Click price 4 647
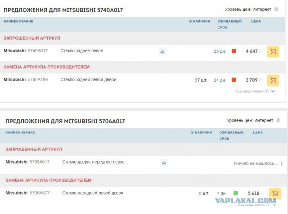 [252, 51]
